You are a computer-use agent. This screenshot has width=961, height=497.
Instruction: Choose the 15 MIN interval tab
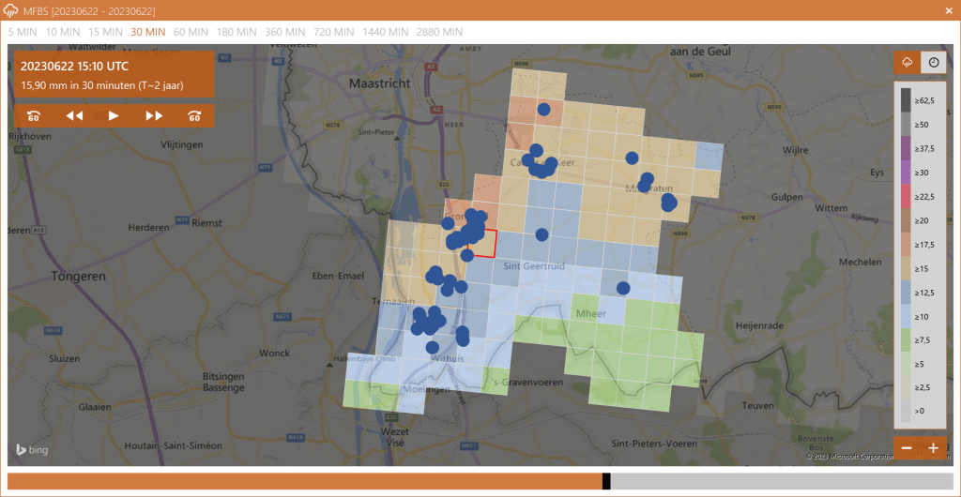click(x=106, y=32)
